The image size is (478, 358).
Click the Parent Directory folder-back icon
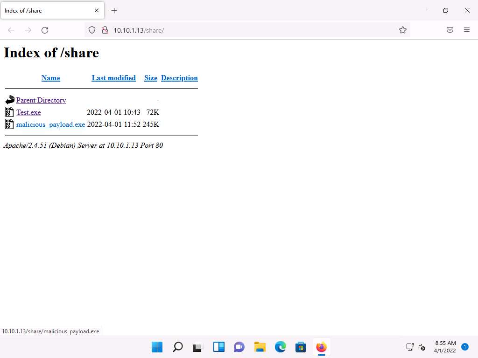(x=9, y=100)
